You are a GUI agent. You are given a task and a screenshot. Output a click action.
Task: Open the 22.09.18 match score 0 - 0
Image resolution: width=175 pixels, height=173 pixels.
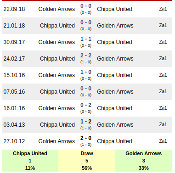(86, 6)
